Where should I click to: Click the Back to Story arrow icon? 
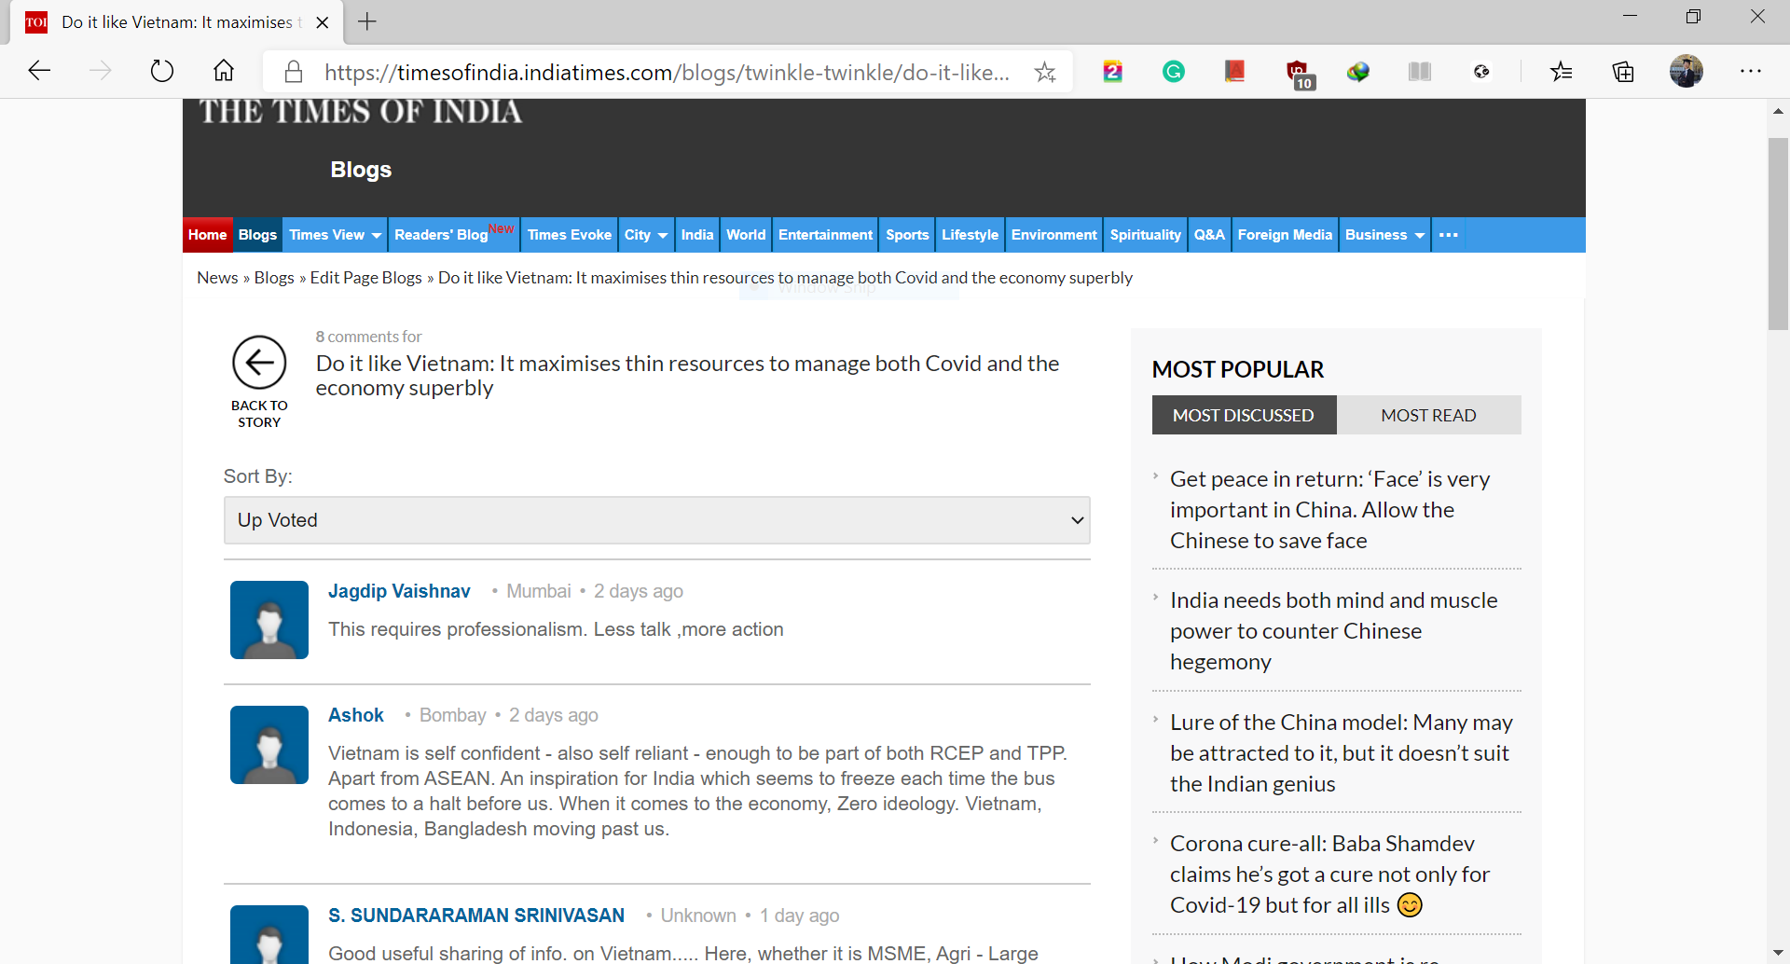point(259,363)
